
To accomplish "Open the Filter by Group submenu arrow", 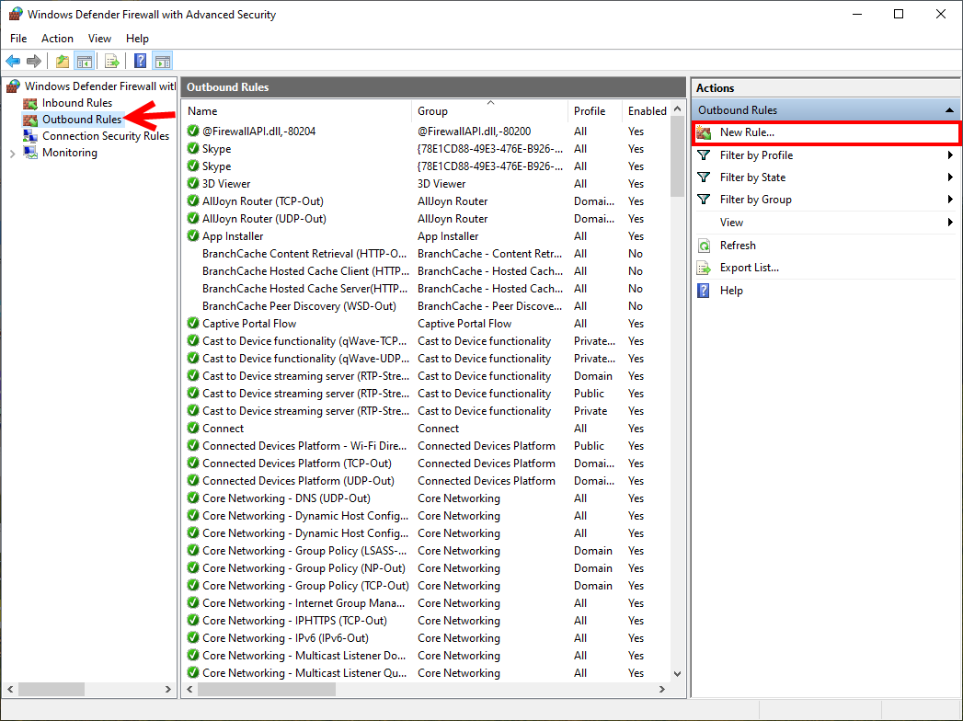I will point(950,200).
